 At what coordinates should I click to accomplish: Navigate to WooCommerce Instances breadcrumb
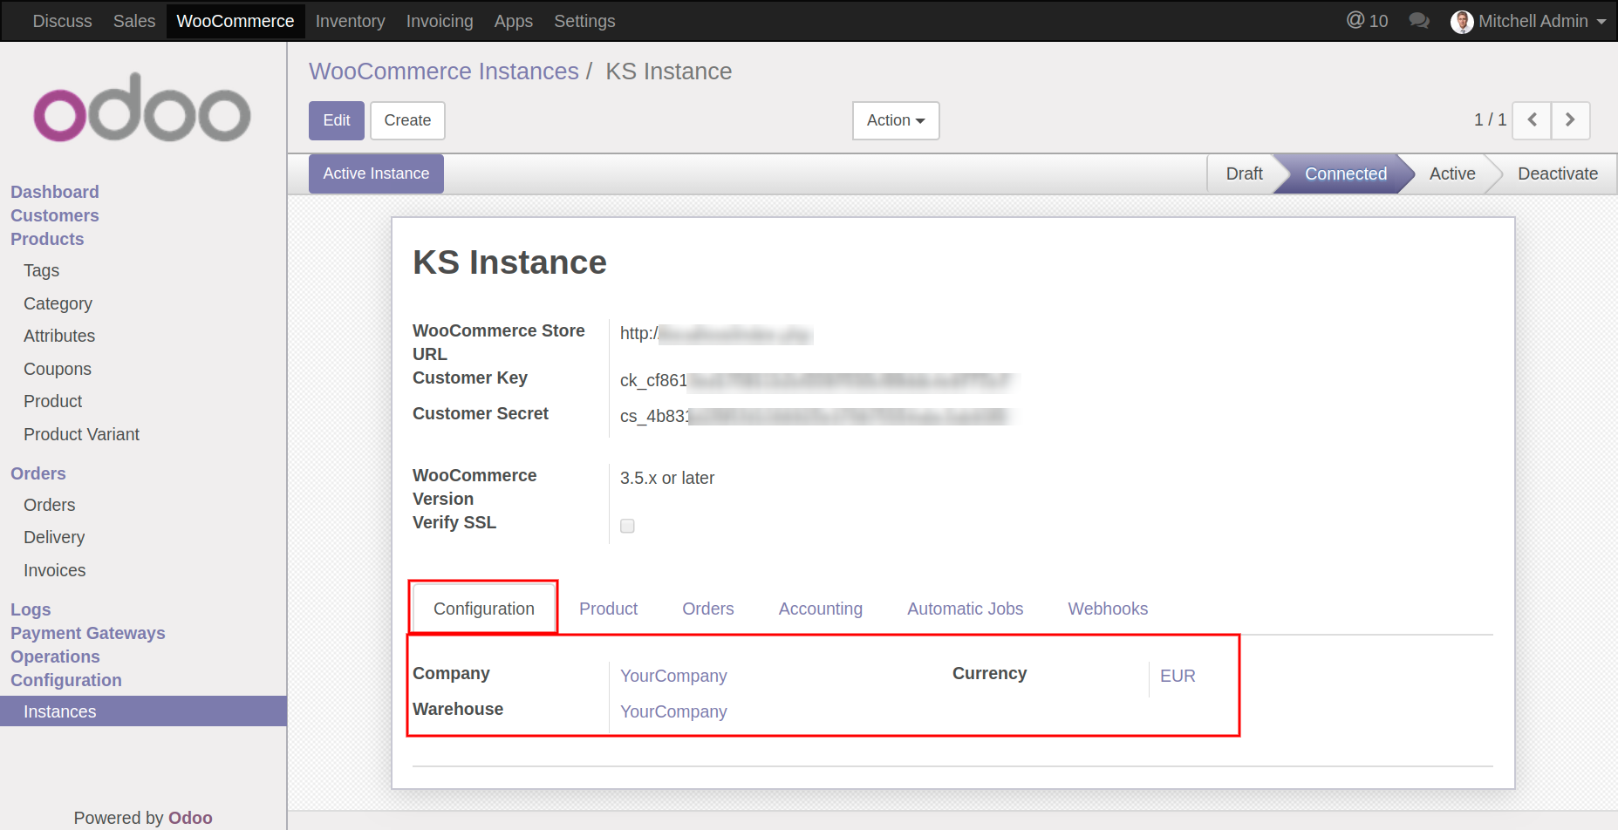pyautogui.click(x=443, y=71)
